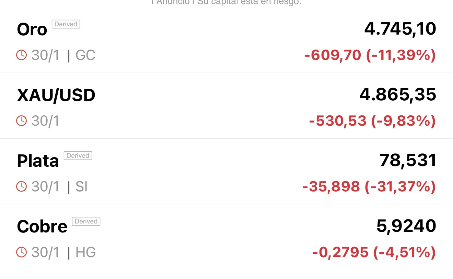Select the XAU/USD price 4.865,35
453x279 pixels.
[398, 94]
